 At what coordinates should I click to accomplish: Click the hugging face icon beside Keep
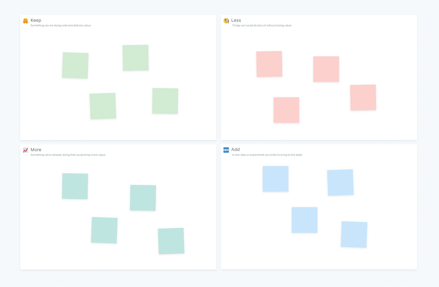26,20
